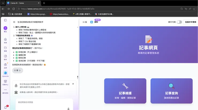The height and width of the screenshot is (110, 198).
Task: Open the 品牌 brand icon in sidebar
Action: [5, 65]
